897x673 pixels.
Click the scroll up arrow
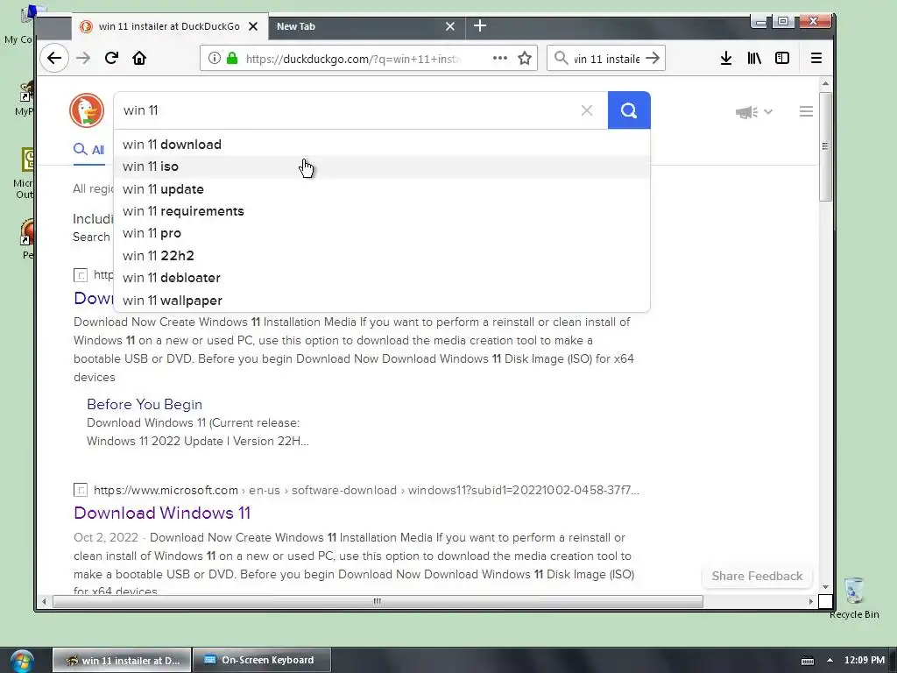click(x=825, y=83)
